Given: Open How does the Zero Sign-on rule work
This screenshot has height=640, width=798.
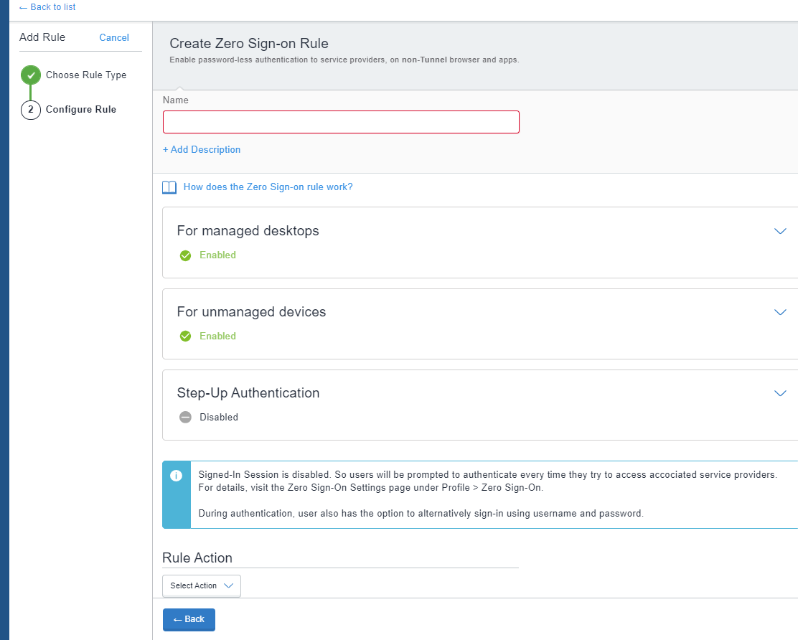Looking at the screenshot, I should (268, 187).
